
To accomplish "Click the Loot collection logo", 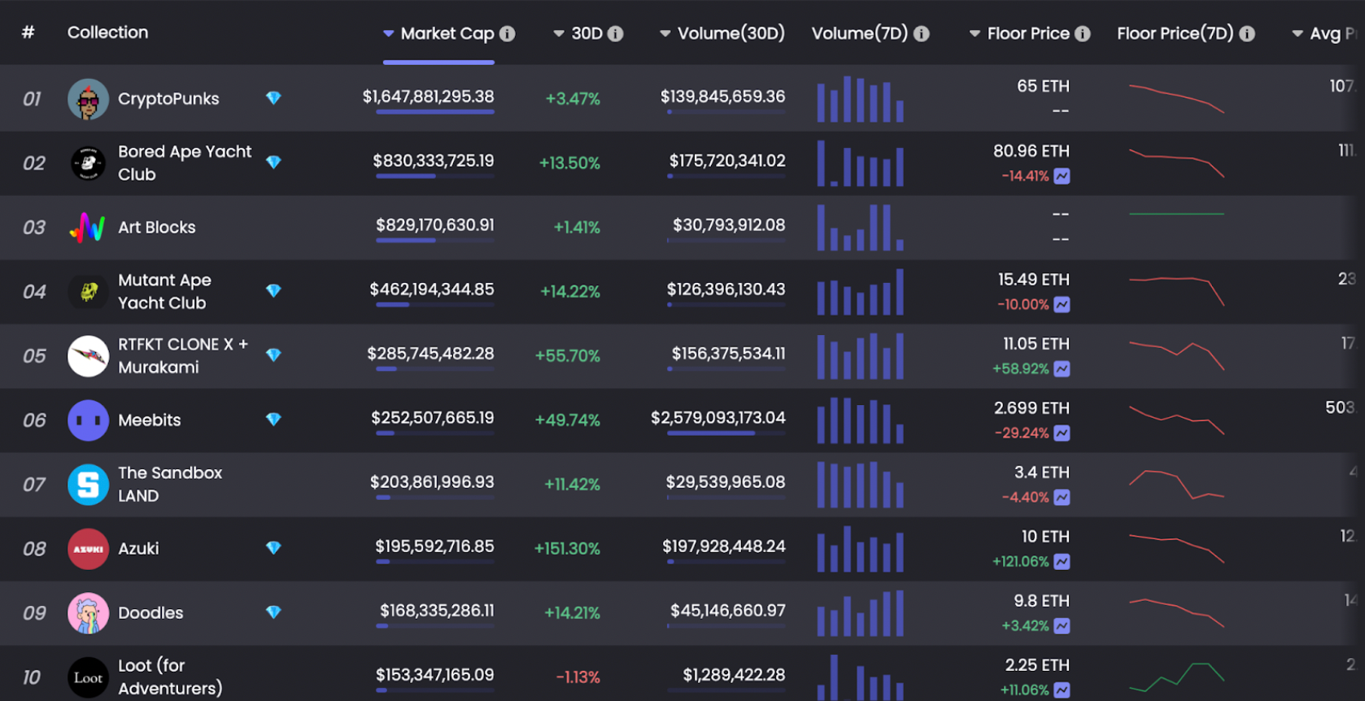I will 88,677.
